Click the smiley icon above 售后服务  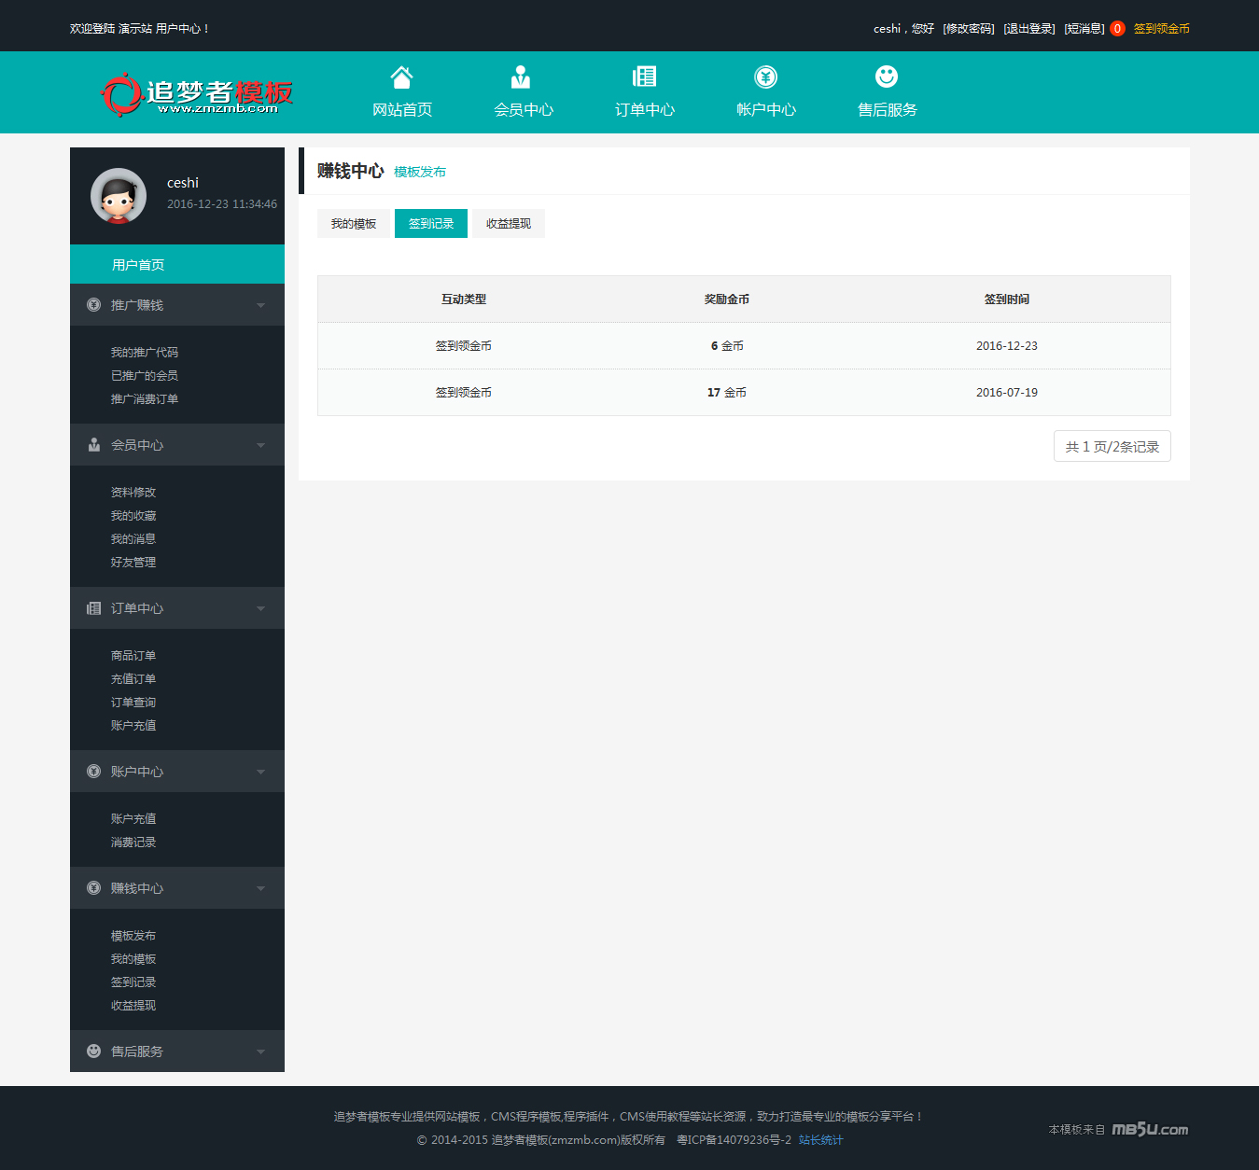click(x=887, y=77)
